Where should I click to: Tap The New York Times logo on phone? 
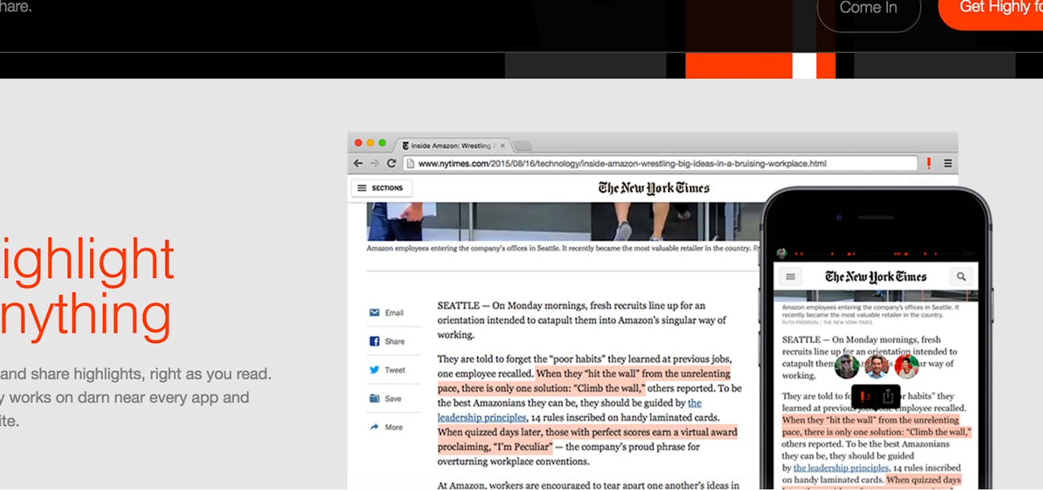876,276
